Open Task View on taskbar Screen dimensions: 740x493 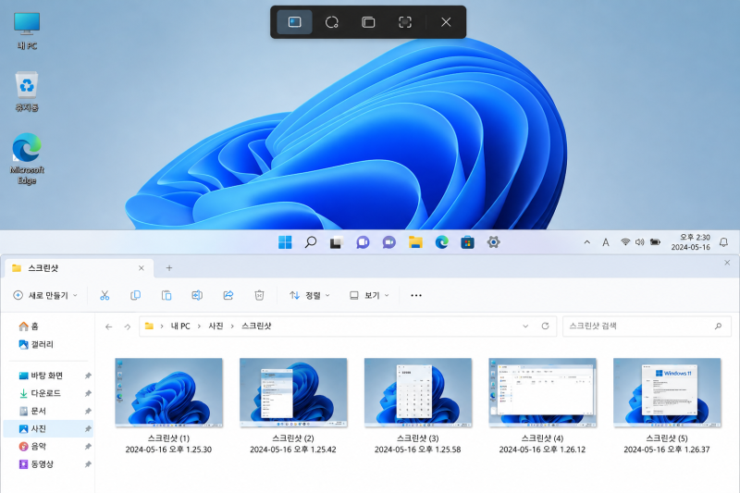coord(336,242)
